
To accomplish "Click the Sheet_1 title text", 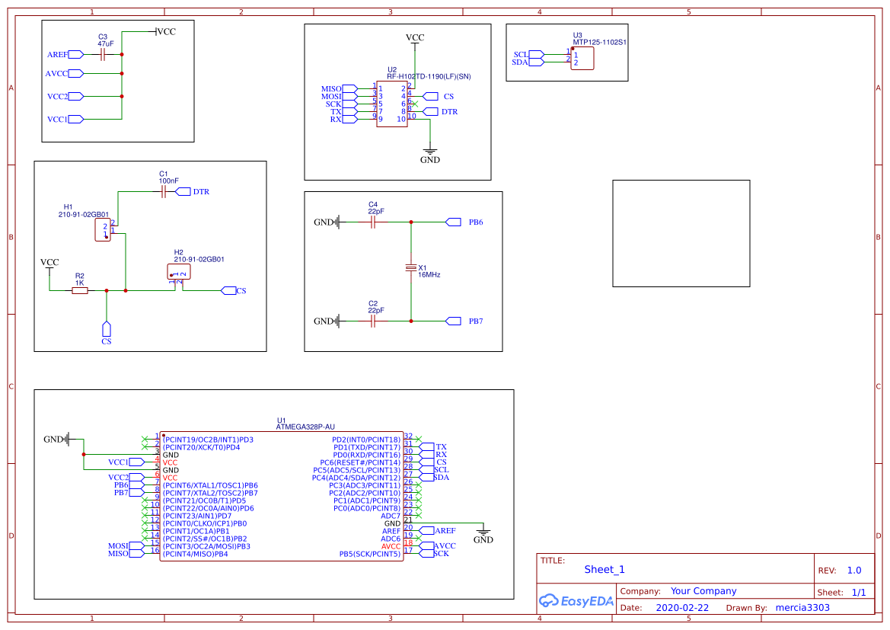I will pos(604,569).
